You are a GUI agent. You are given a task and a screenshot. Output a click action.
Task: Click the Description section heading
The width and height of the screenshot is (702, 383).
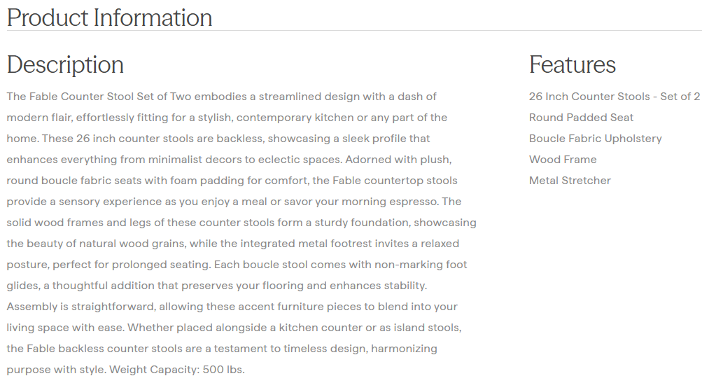(x=65, y=64)
